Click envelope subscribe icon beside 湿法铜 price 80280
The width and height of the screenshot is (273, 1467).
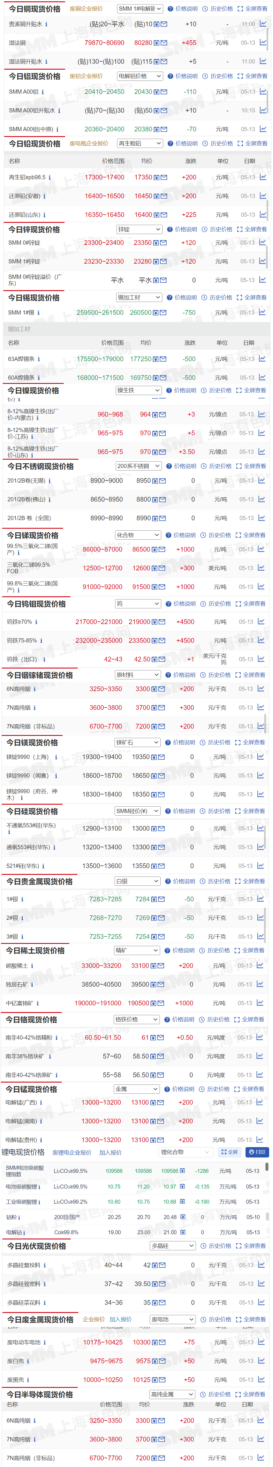tap(164, 43)
